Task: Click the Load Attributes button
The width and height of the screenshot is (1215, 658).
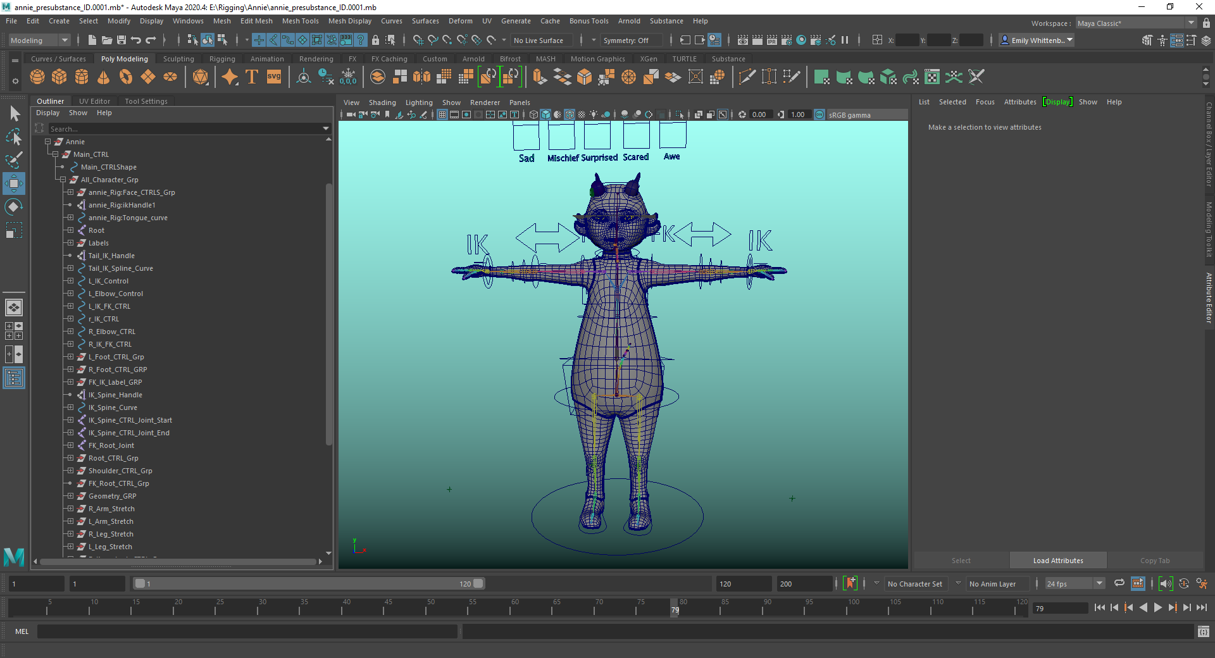Action: pyautogui.click(x=1057, y=560)
